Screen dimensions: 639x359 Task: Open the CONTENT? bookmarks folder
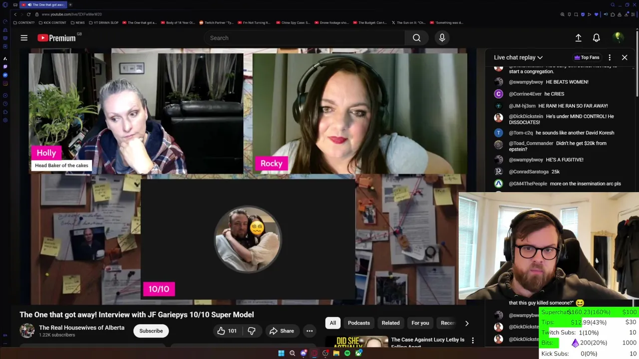[24, 22]
